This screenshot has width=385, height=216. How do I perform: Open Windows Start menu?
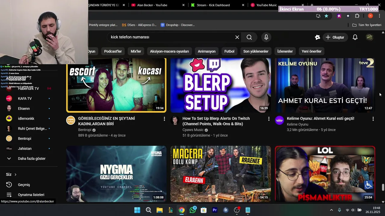pos(137,210)
